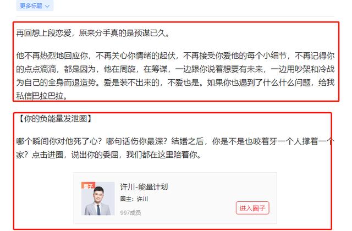The height and width of the screenshot is (231, 352).
Task: Click the line starting 再回想上段恋爱
Action: coord(94,33)
